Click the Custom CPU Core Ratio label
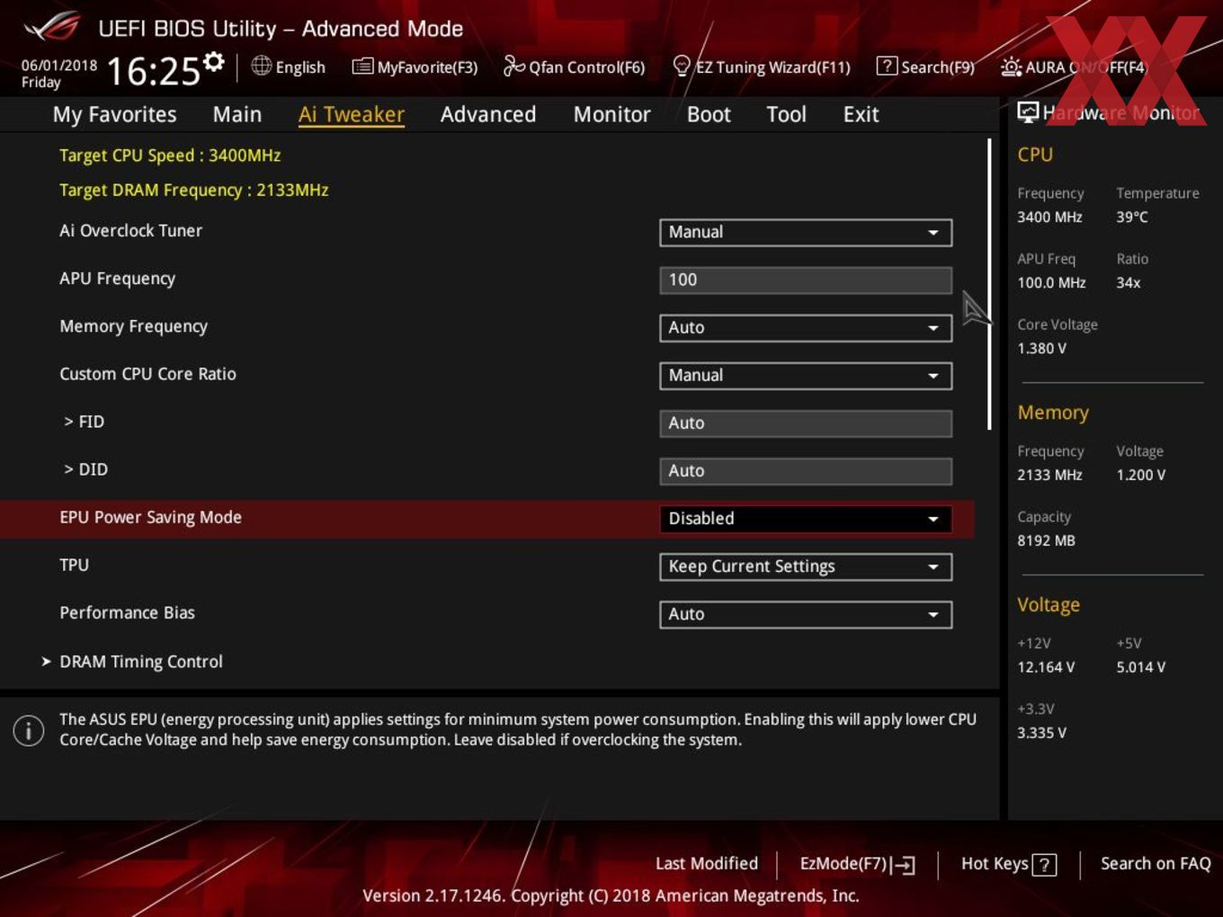1223x917 pixels. (x=147, y=374)
